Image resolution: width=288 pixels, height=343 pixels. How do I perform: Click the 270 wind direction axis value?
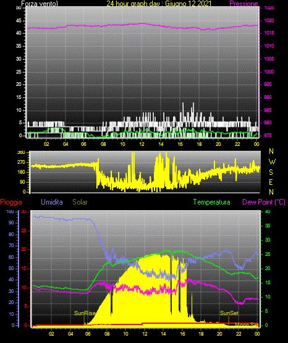21,163
